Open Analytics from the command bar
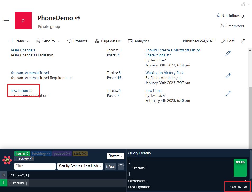 pos(138,41)
